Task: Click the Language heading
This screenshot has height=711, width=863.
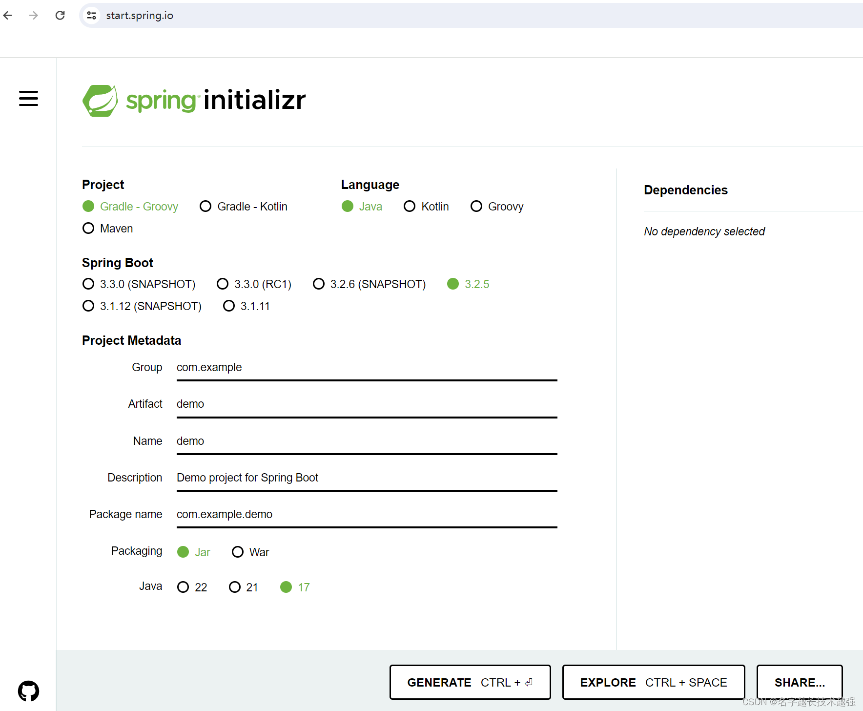Action: tap(370, 185)
